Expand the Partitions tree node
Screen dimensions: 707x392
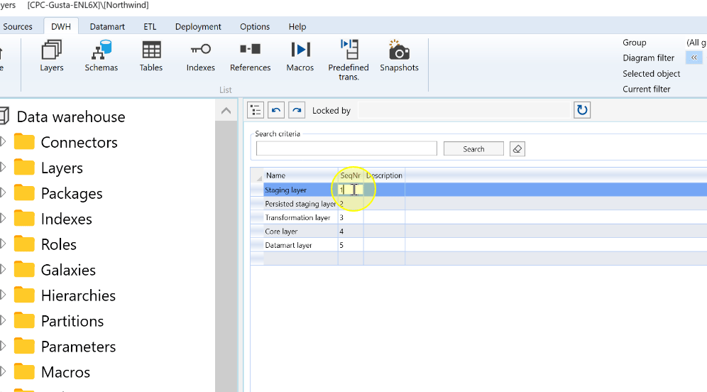3,320
